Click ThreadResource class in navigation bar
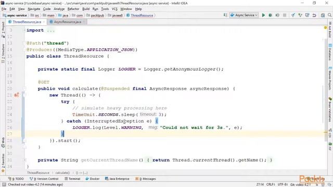333x187 pixels. 140,15
